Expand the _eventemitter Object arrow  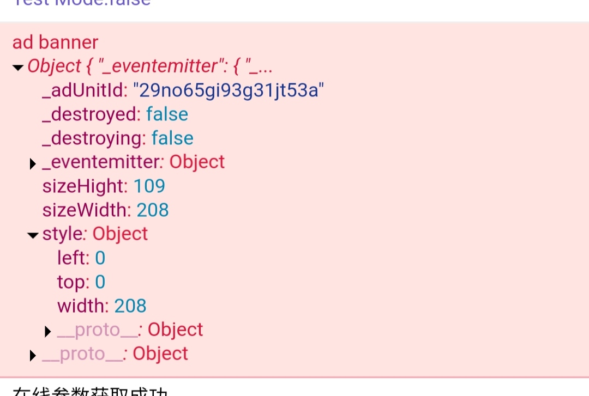coord(33,163)
